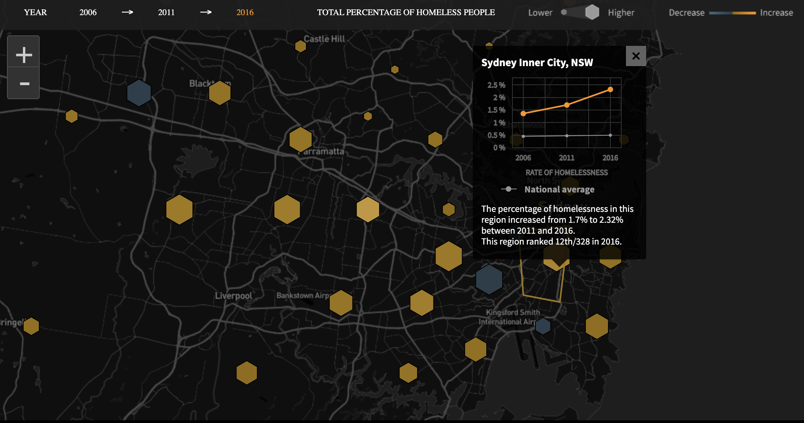Screen dimensions: 804x423
Task: Select the 2016 year option
Action: click(x=245, y=12)
